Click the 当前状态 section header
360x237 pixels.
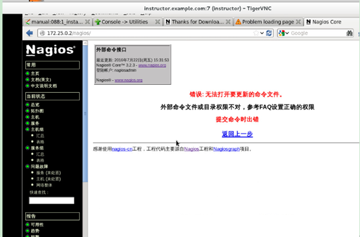[x=53, y=97]
